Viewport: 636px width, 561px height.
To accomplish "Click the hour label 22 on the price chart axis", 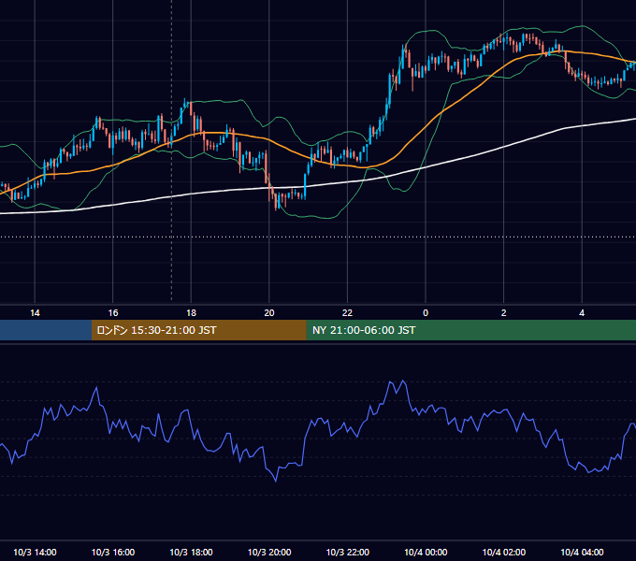I will pos(347,313).
